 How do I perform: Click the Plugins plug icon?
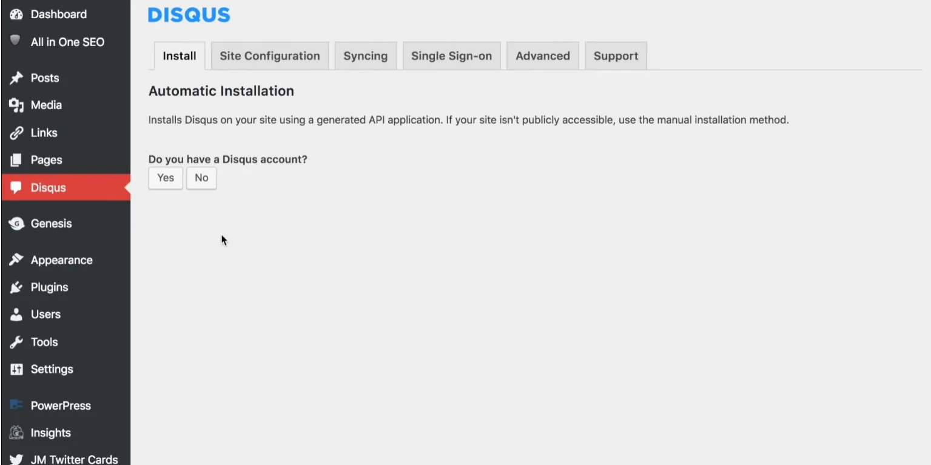coord(16,287)
